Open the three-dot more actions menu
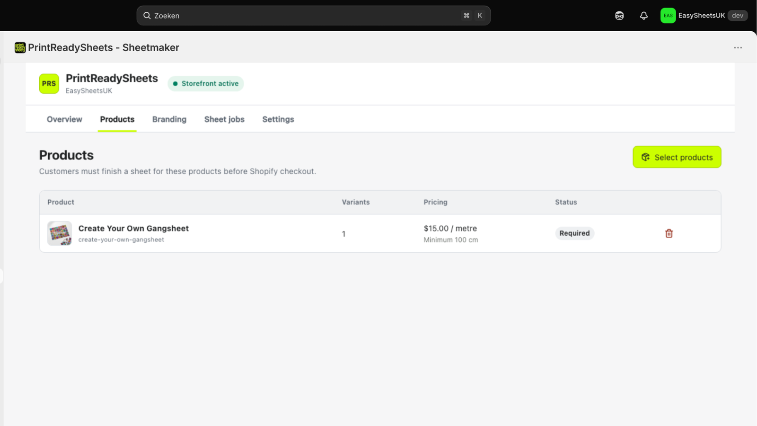 coord(738,48)
